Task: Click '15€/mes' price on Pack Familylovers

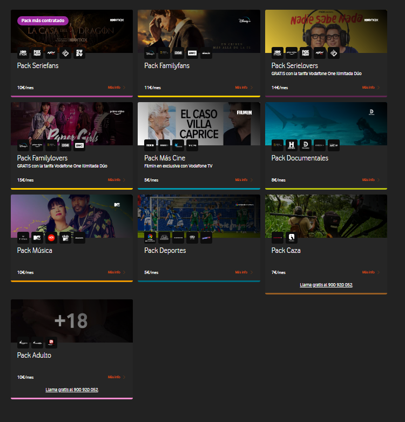Action: point(25,180)
